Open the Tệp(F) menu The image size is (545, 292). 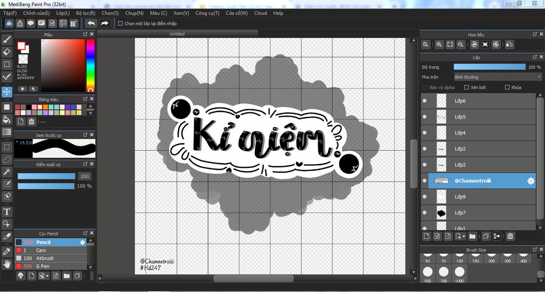coord(10,13)
